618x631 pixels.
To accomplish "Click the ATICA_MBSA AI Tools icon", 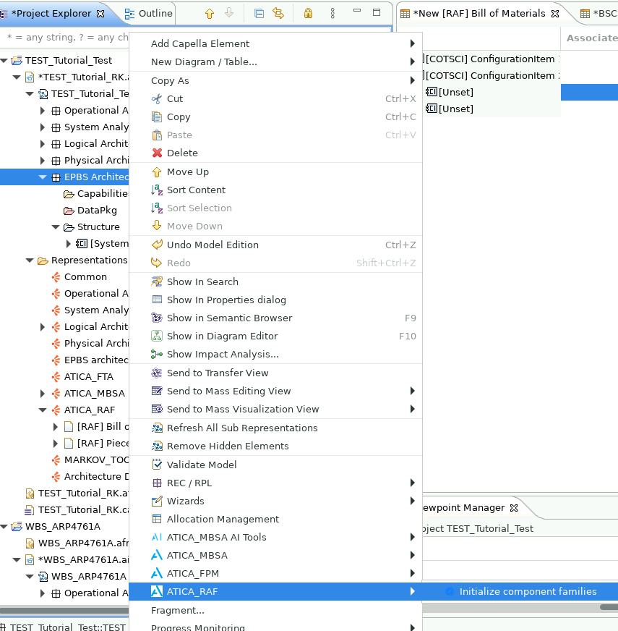I will pyautogui.click(x=157, y=537).
